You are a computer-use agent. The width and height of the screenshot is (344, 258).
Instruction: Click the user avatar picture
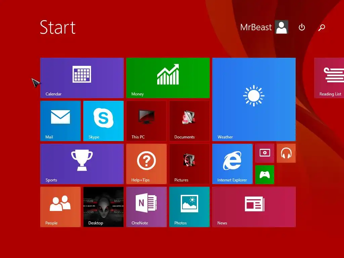tap(282, 27)
